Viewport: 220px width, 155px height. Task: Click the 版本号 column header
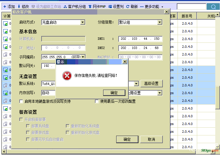187,16
